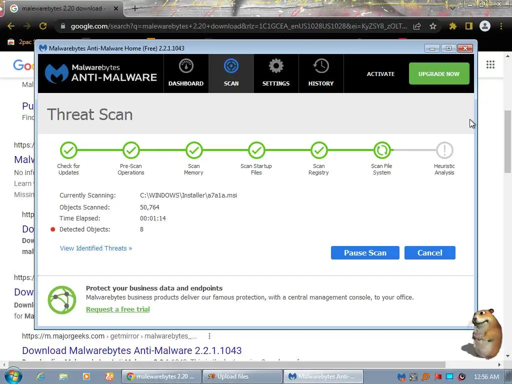Open Windows Explorer folder in taskbar
The image size is (512, 384).
[63, 376]
